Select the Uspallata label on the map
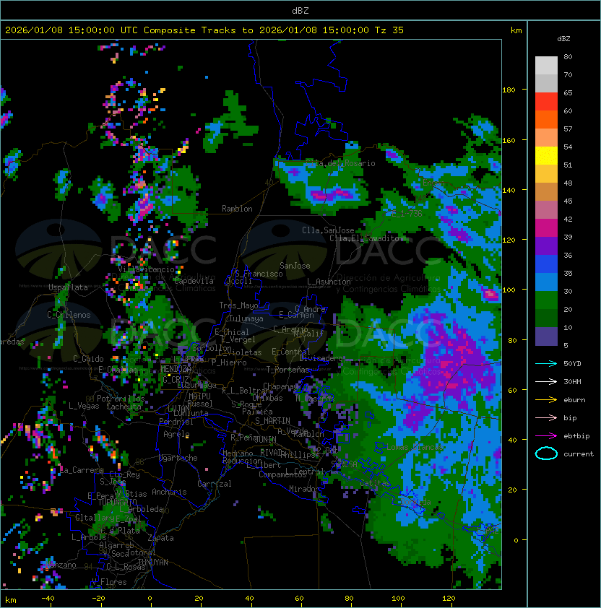601x608 pixels. click(x=68, y=287)
